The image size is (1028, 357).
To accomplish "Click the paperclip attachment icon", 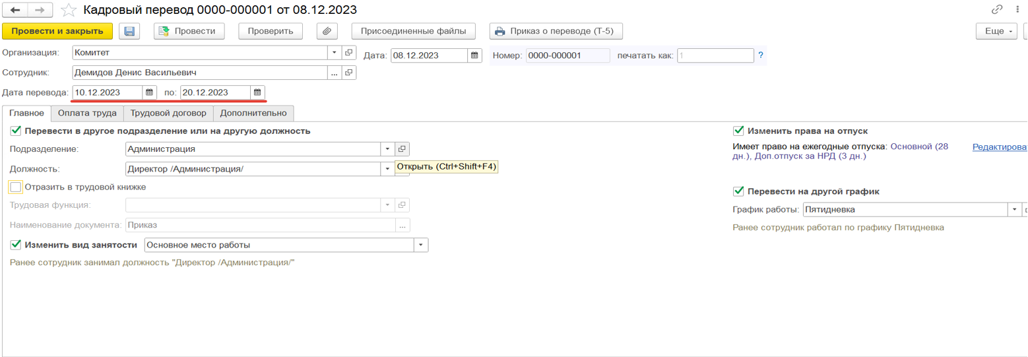I will point(327,31).
